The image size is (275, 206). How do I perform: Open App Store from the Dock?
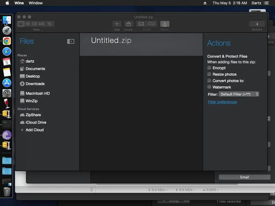point(7,83)
